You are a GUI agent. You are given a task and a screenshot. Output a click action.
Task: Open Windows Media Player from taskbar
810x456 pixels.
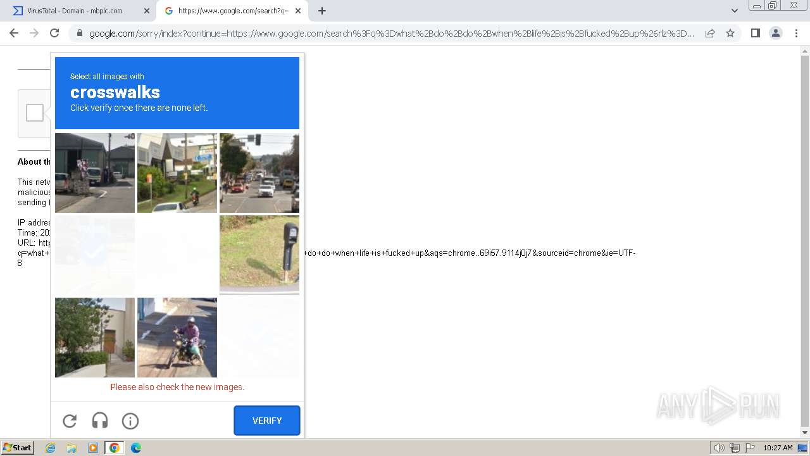click(x=93, y=448)
